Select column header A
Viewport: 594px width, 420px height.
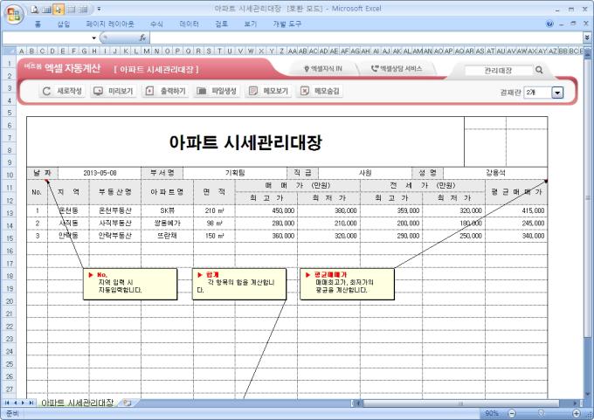coord(22,51)
